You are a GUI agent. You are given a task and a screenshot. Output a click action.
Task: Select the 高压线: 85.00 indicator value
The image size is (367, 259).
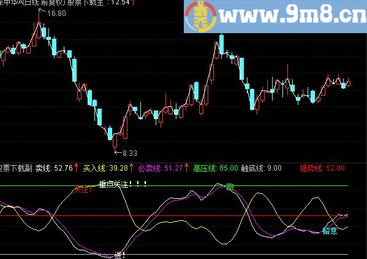tap(216, 168)
